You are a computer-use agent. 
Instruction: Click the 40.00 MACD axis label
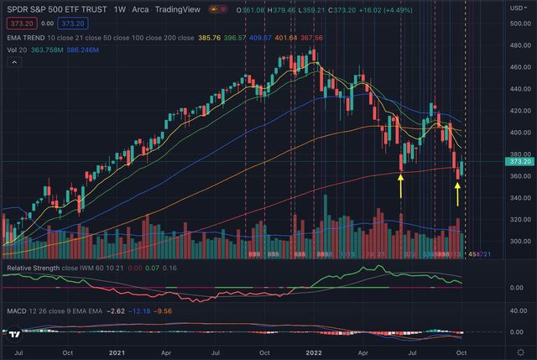519,310
